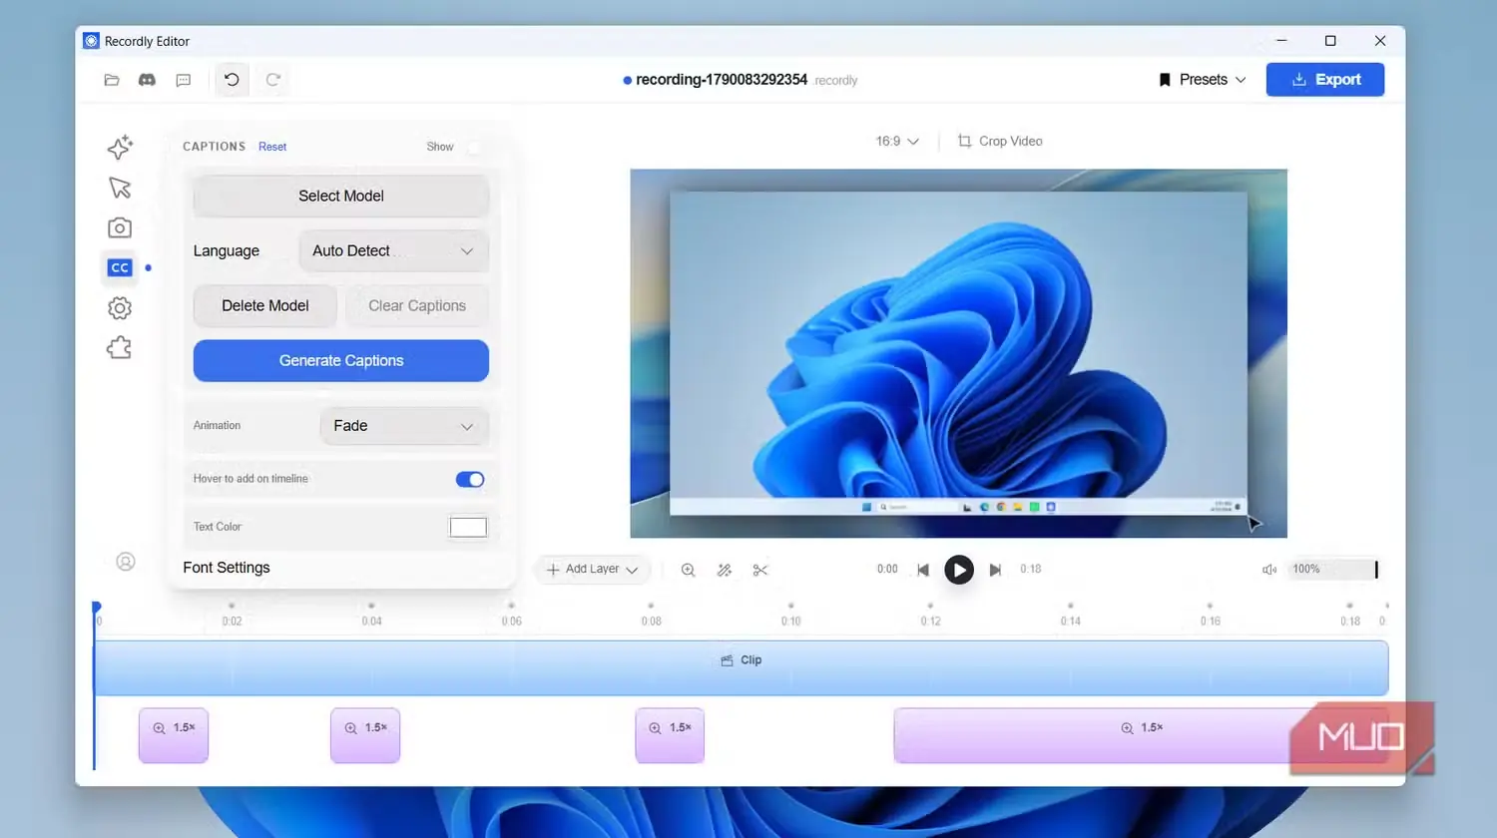Click the Export button
This screenshot has width=1497, height=838.
pyautogui.click(x=1325, y=80)
